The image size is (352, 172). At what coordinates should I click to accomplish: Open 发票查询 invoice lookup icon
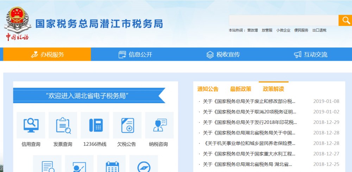[x=63, y=126]
